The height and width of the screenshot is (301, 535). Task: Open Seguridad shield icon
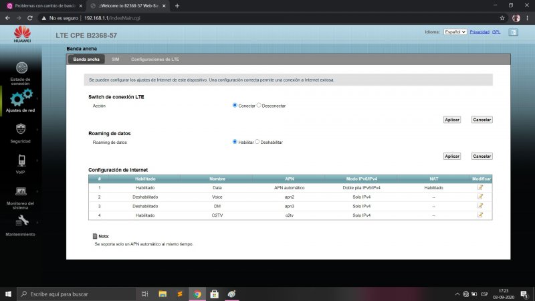[x=21, y=129]
